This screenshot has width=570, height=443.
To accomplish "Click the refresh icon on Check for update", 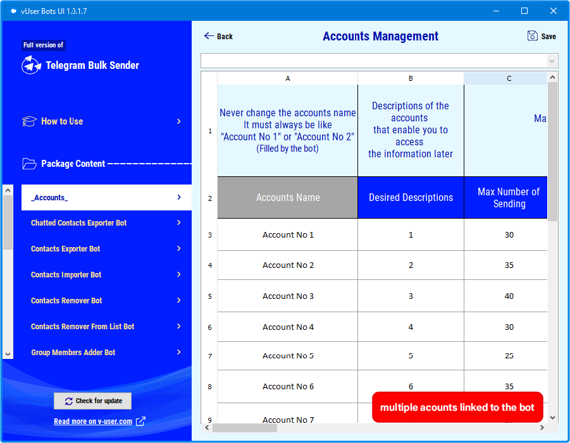I will pos(69,401).
